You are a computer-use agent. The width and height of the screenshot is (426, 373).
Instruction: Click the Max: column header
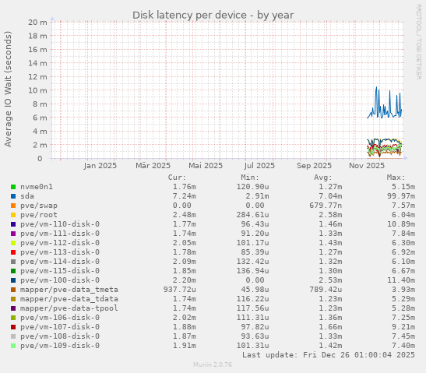coord(396,178)
